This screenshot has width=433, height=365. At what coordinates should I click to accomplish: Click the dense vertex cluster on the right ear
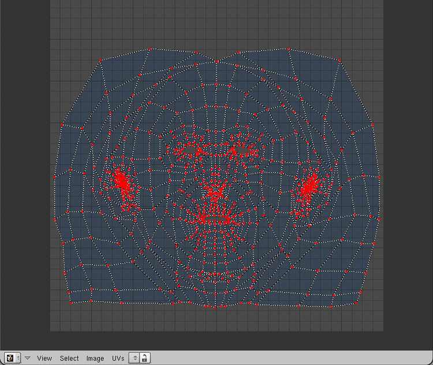point(309,185)
